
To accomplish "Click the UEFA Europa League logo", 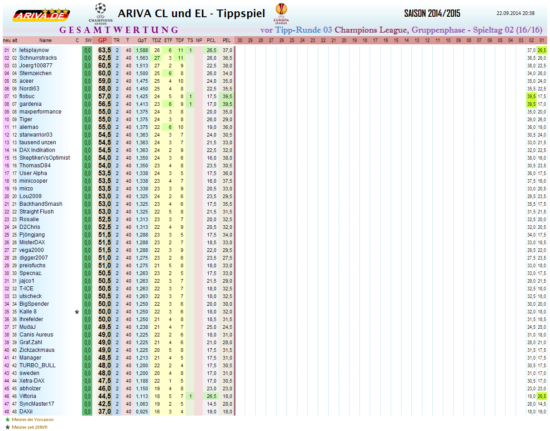I will (281, 14).
